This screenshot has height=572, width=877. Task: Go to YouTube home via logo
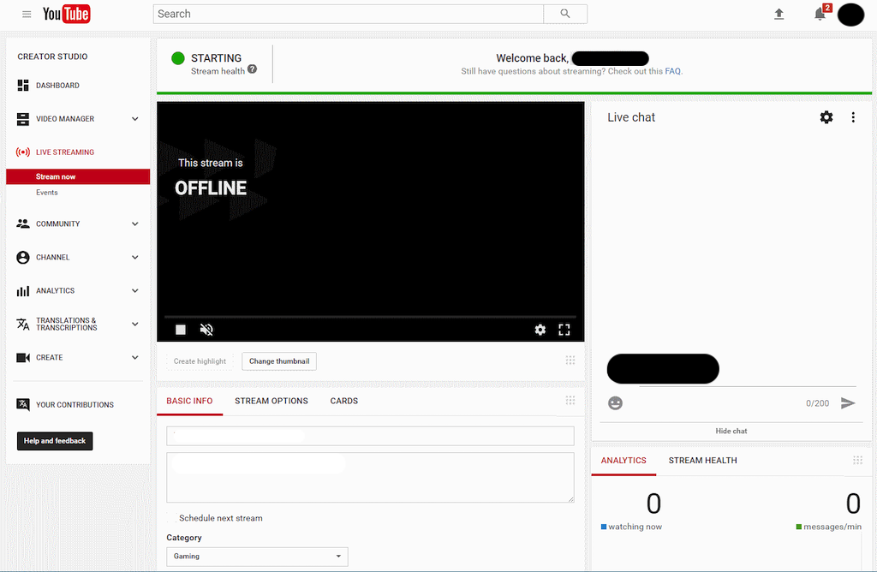[x=67, y=14]
